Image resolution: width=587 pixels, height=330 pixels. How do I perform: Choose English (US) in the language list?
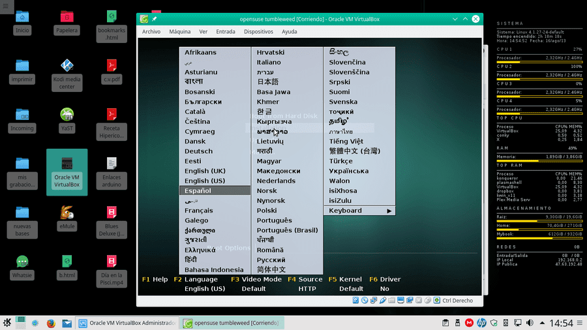tap(215, 181)
